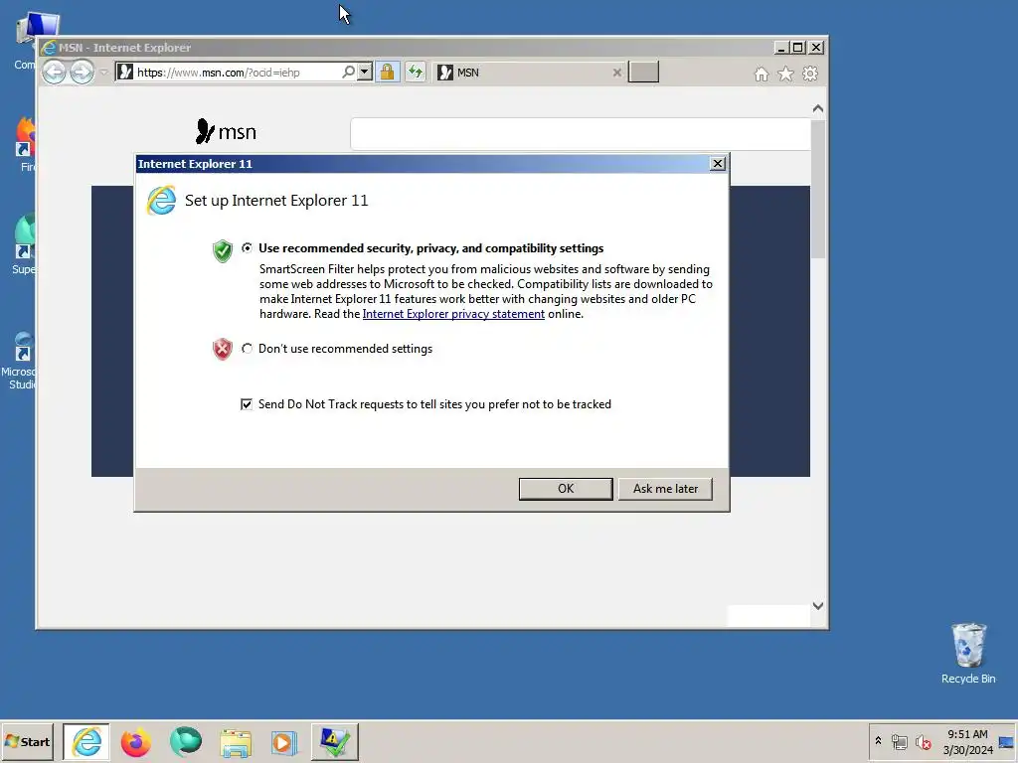1018x763 pixels.
Task: Click the Show desktop tray icon
Action: (1007, 741)
